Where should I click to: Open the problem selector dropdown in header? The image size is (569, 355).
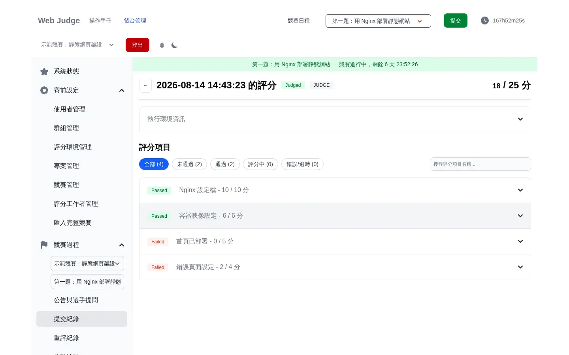pos(378,21)
